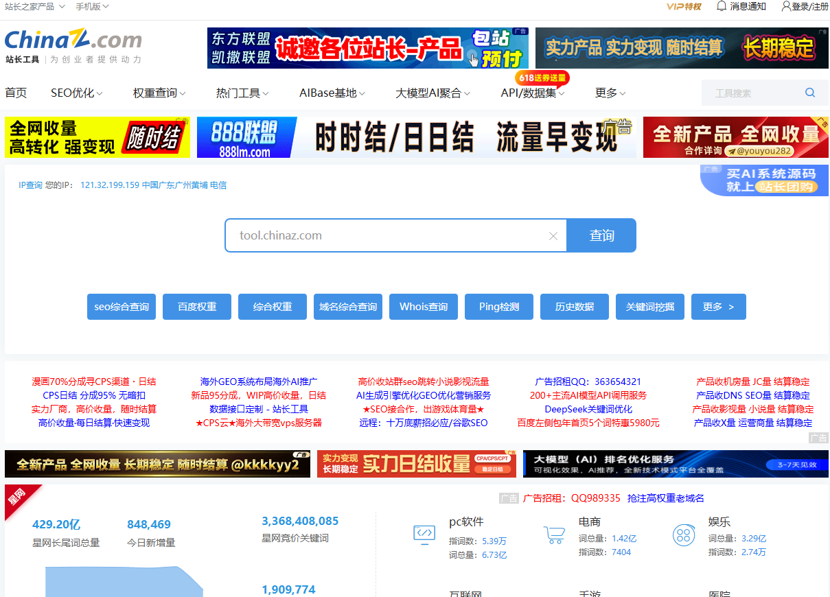Click the pc软件 category heading
Viewport: 830px width, 597px height.
[466, 522]
